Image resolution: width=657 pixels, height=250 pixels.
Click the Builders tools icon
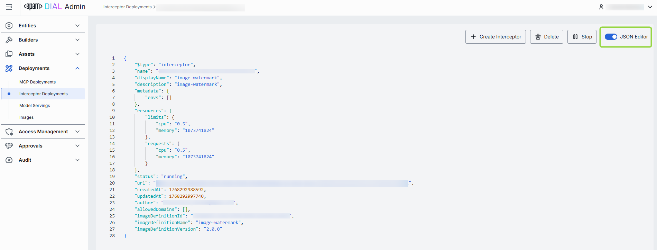[x=9, y=40]
